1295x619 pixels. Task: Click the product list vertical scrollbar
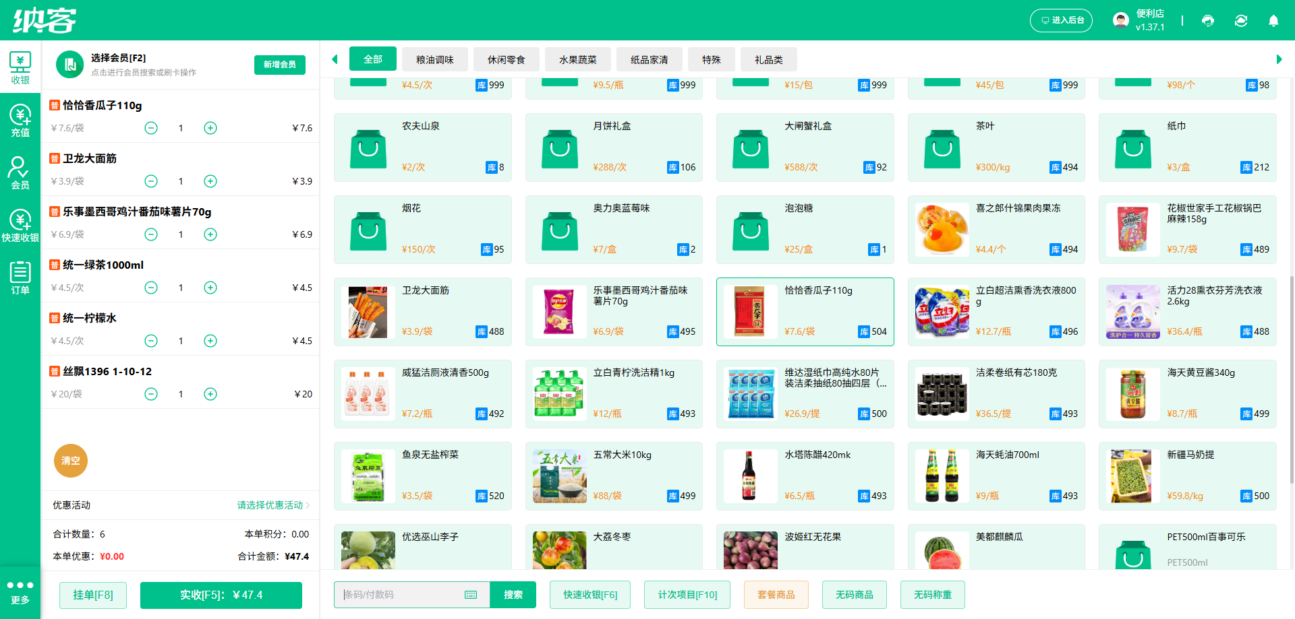[1292, 380]
